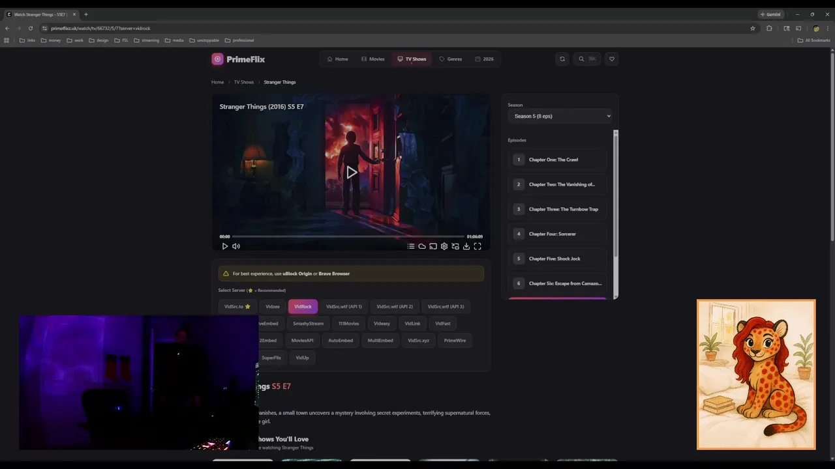Select episode Chapter Three: The Turnbow Trap
The width and height of the screenshot is (835, 469).
point(558,209)
